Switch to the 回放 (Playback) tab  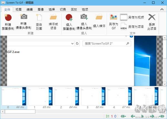pyautogui.click(x=74, y=9)
